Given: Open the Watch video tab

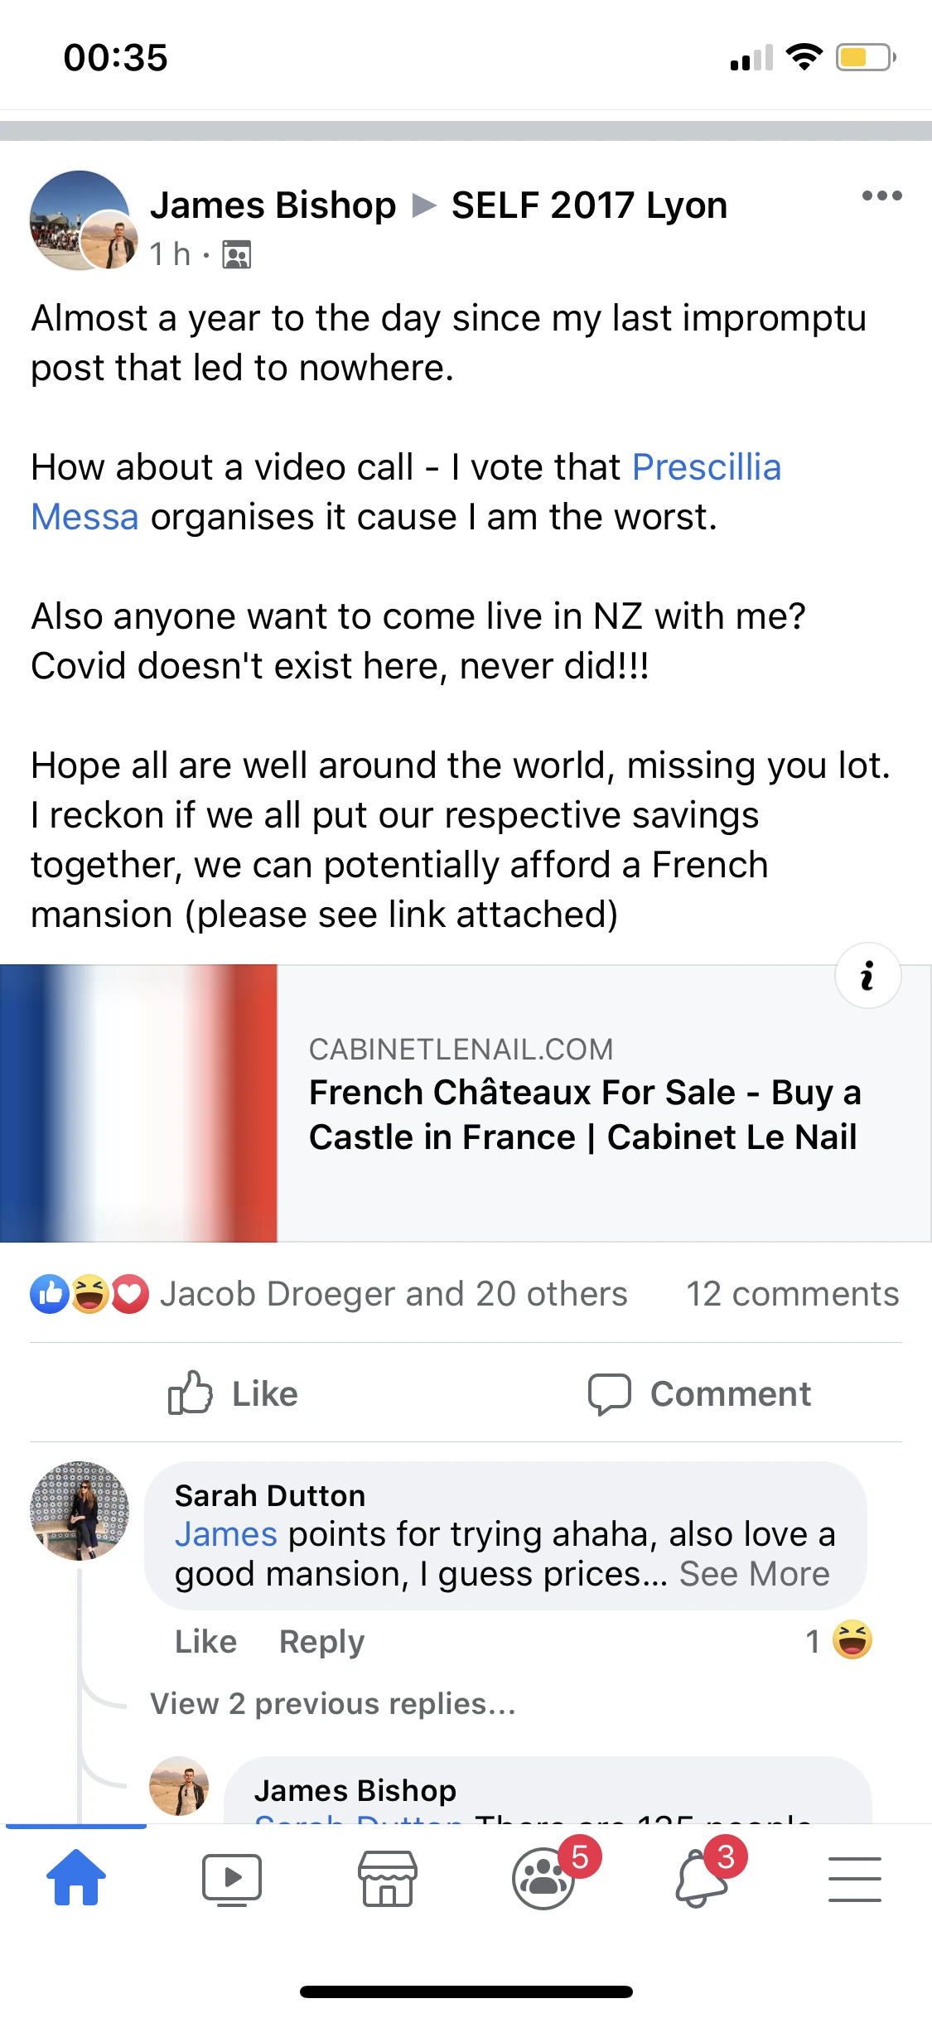Looking at the screenshot, I should coord(232,1879).
